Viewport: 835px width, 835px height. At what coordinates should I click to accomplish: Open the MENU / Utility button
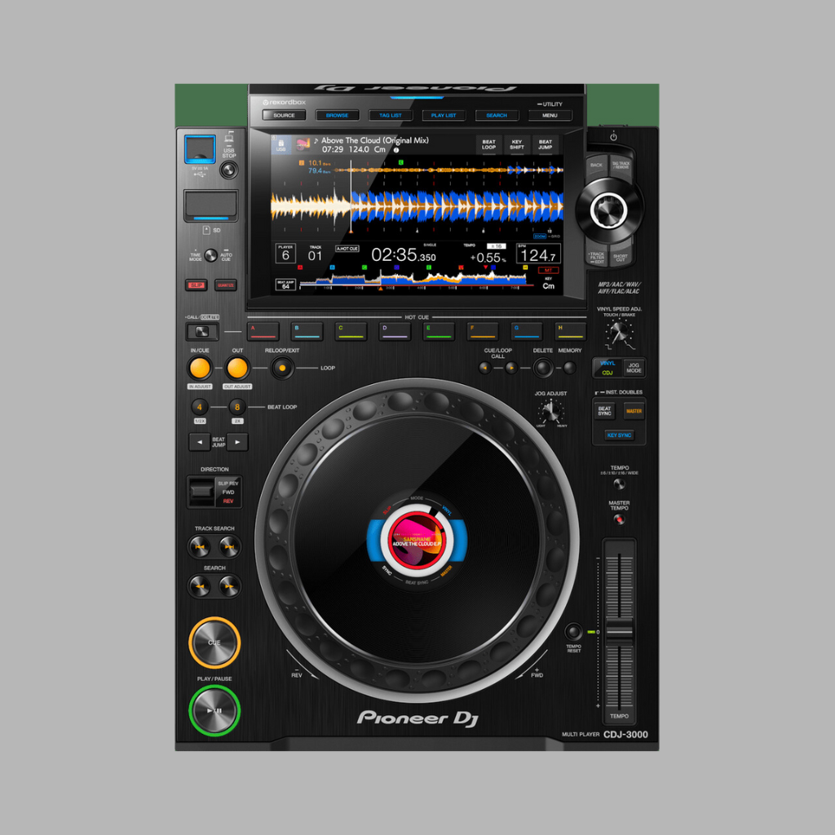(550, 115)
